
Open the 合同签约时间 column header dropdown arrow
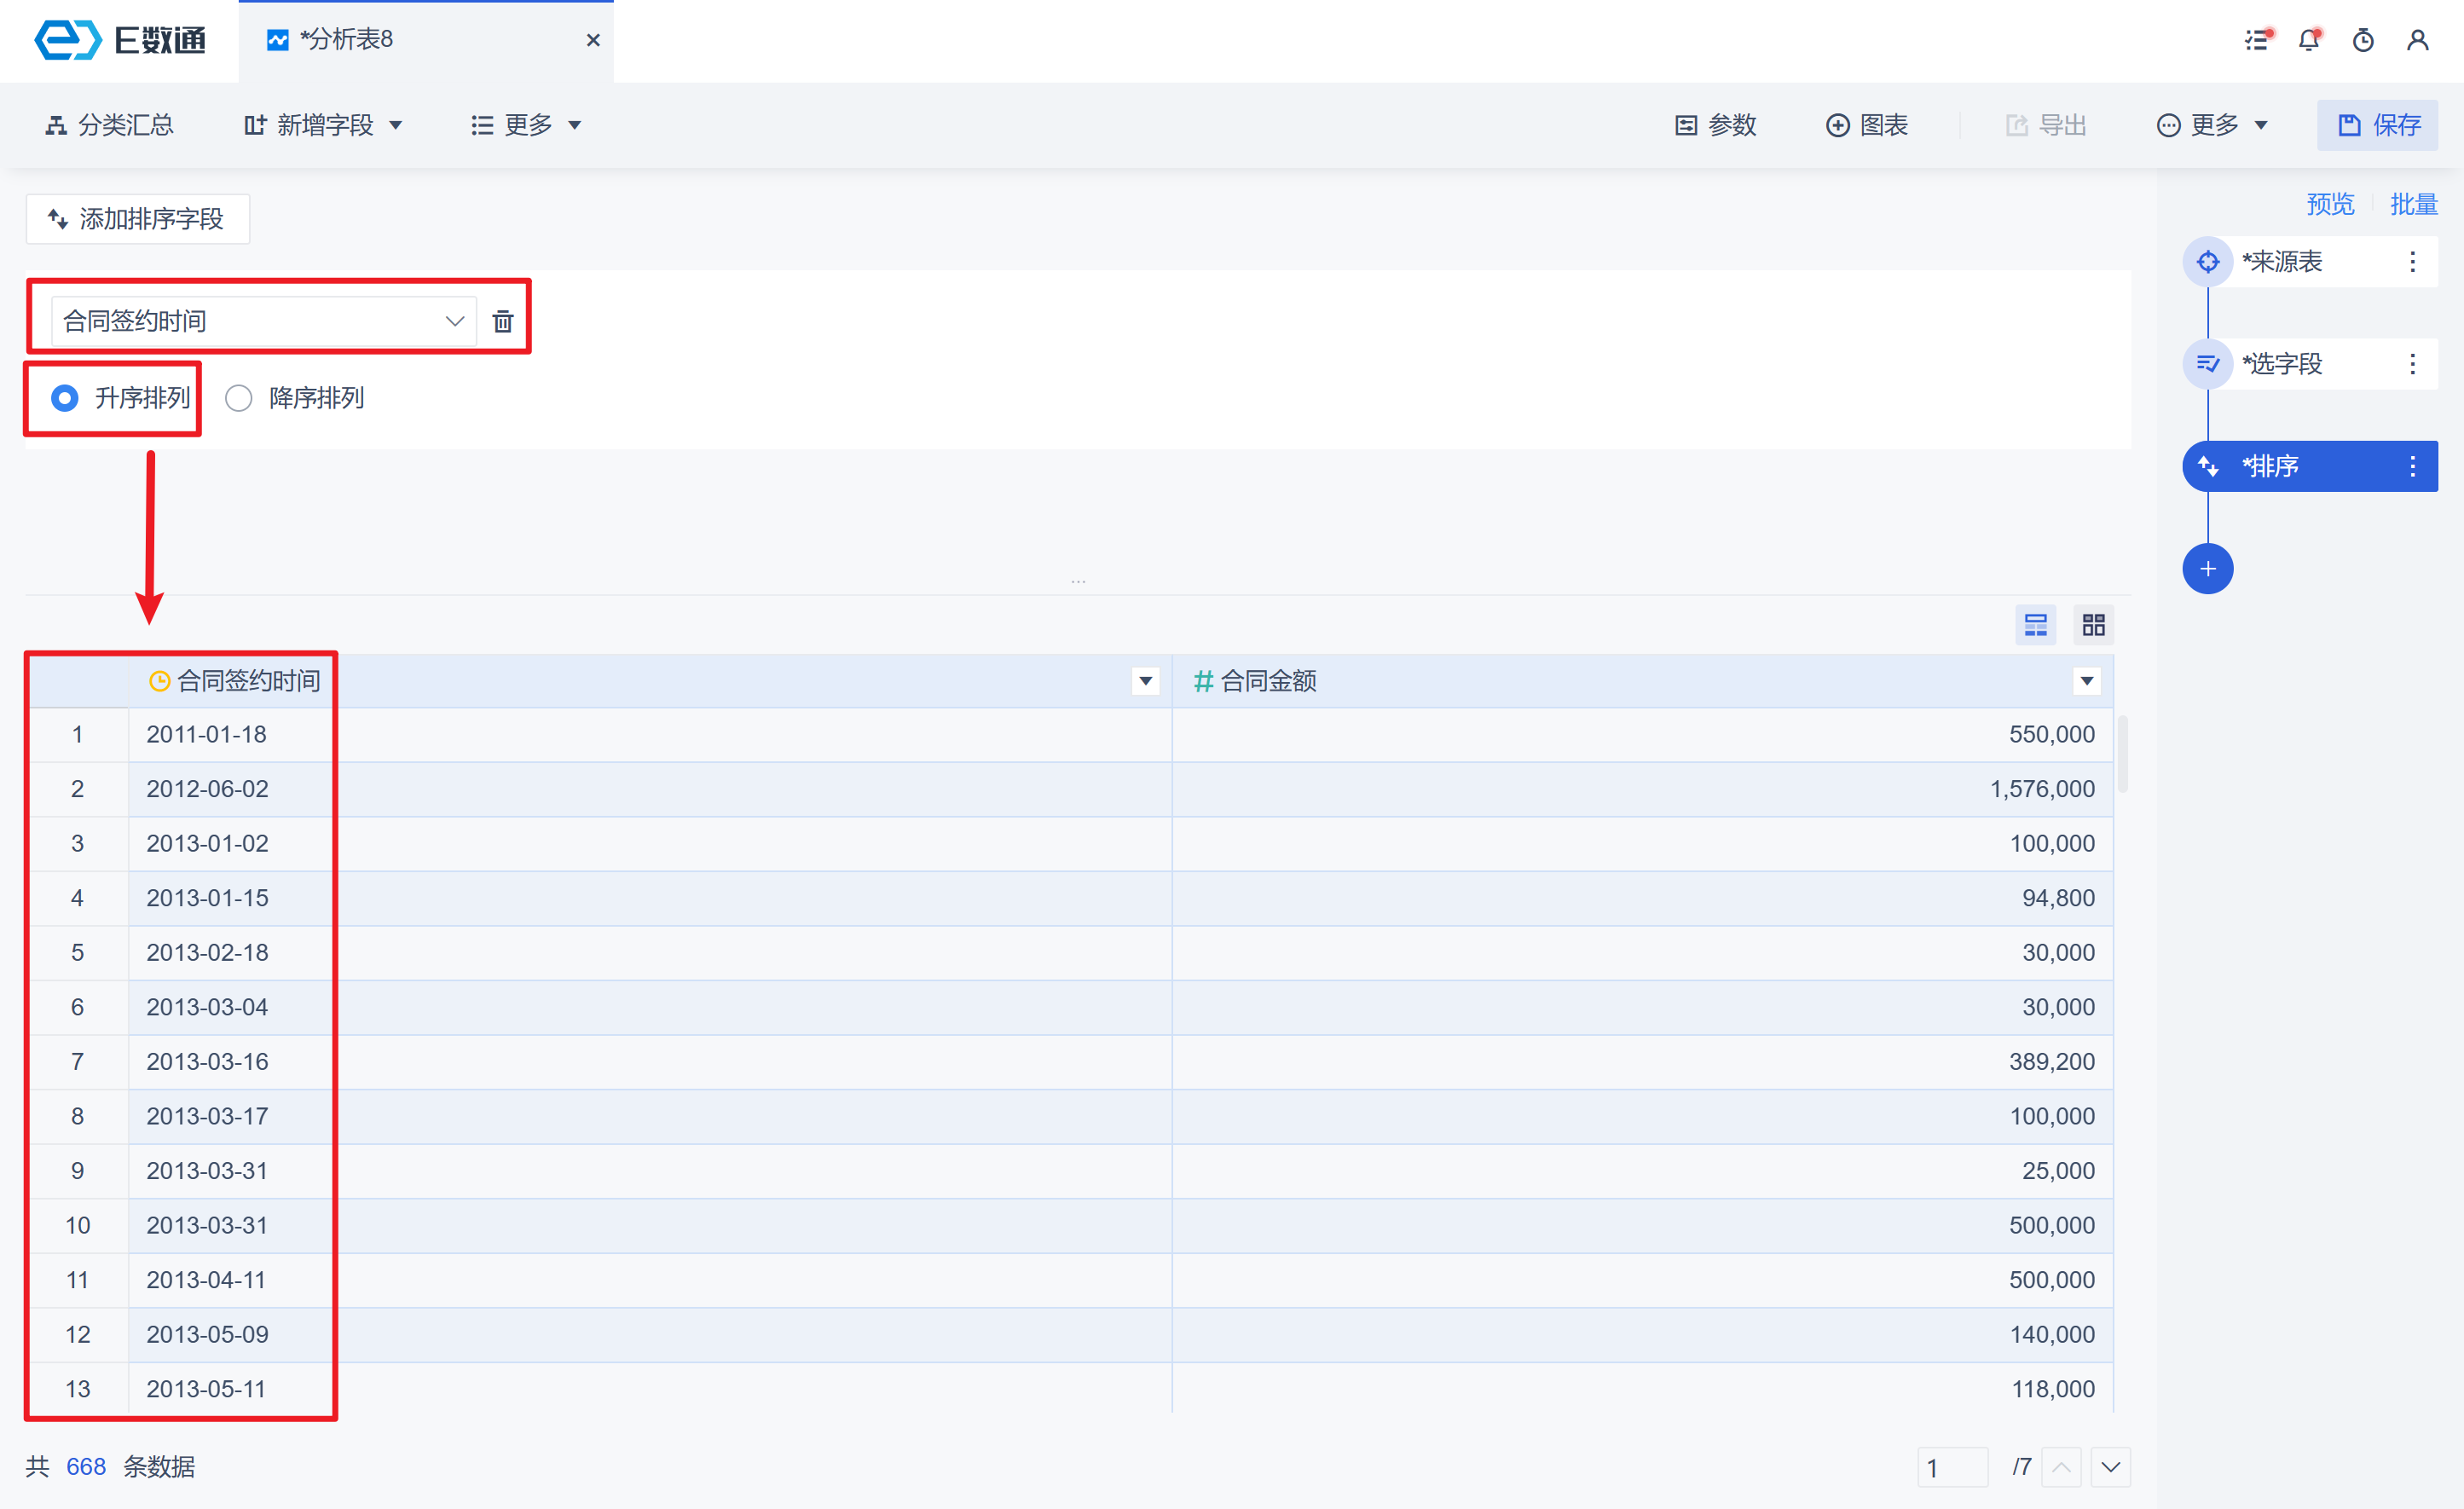1145,681
